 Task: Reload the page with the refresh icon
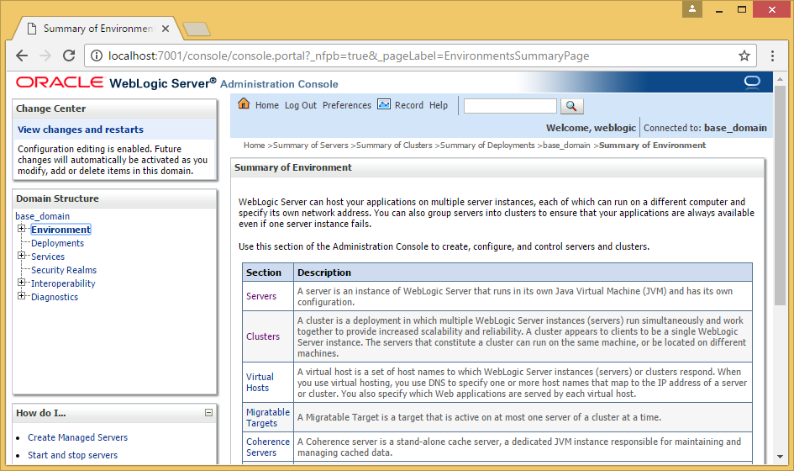click(69, 56)
